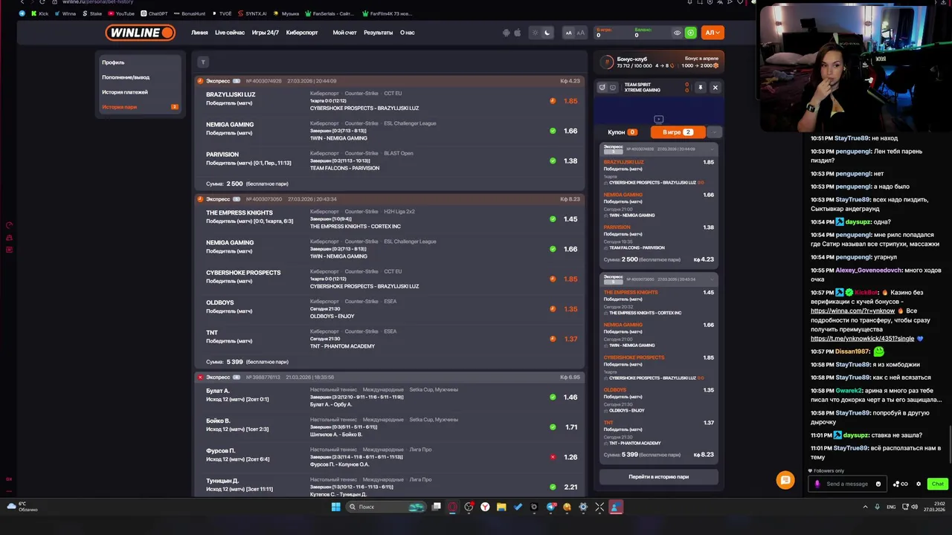952x535 pixels.
Task: Go to Live сейчас section
Action: pyautogui.click(x=230, y=33)
